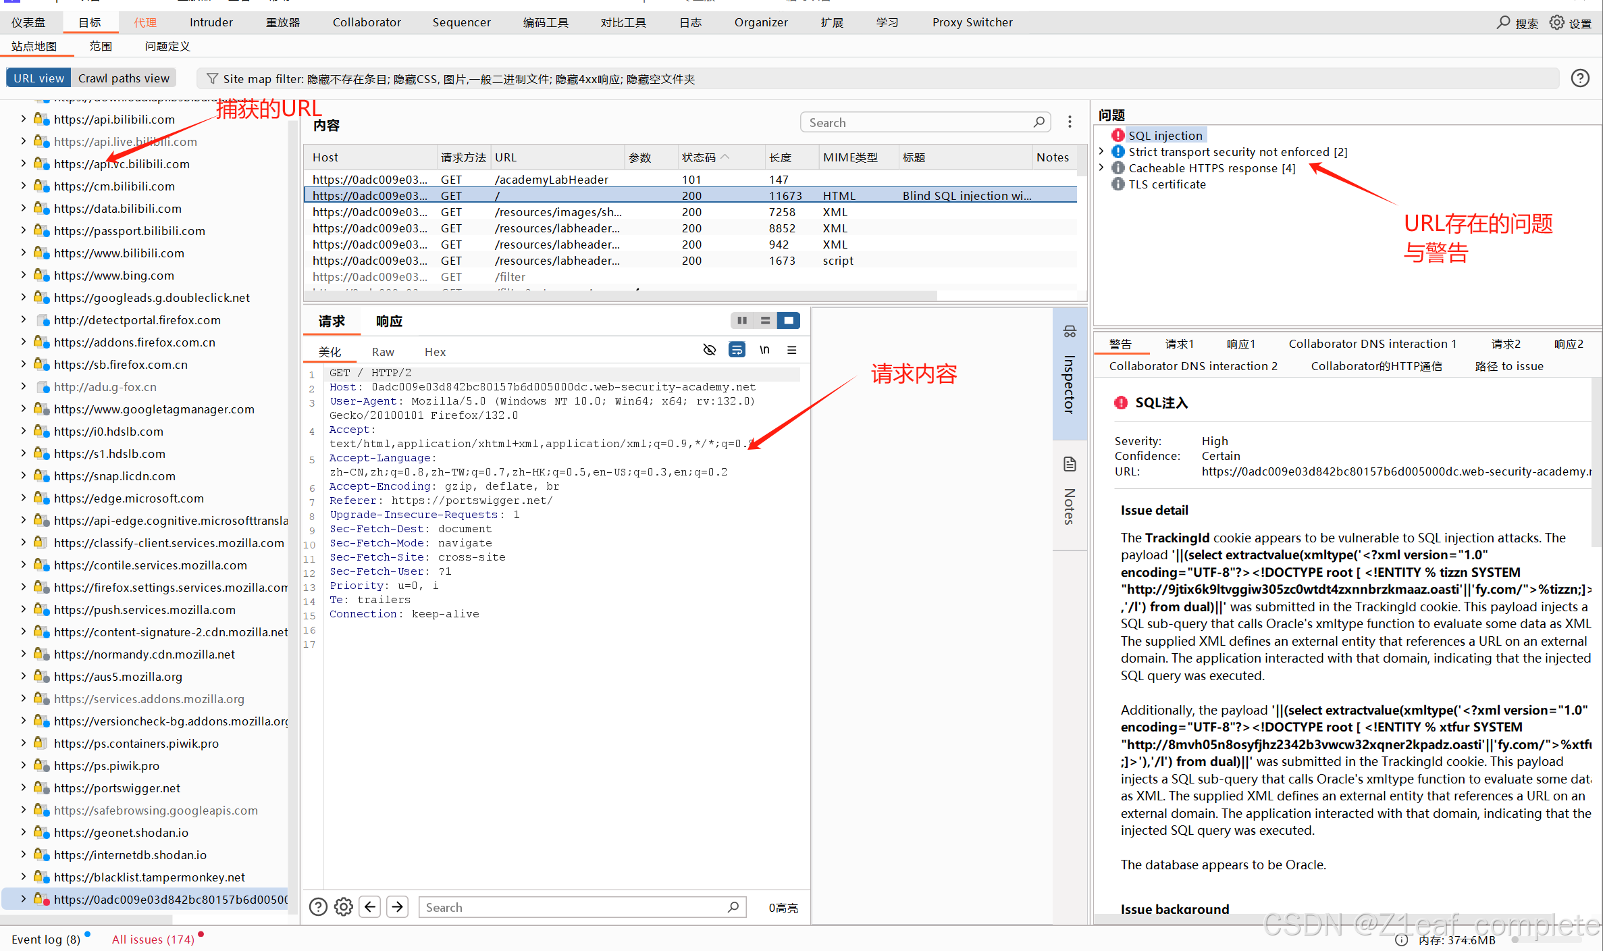Viewport: 1603px width, 951px height.
Task: Open the request editor hamburger menu icon
Action: pyautogui.click(x=792, y=350)
